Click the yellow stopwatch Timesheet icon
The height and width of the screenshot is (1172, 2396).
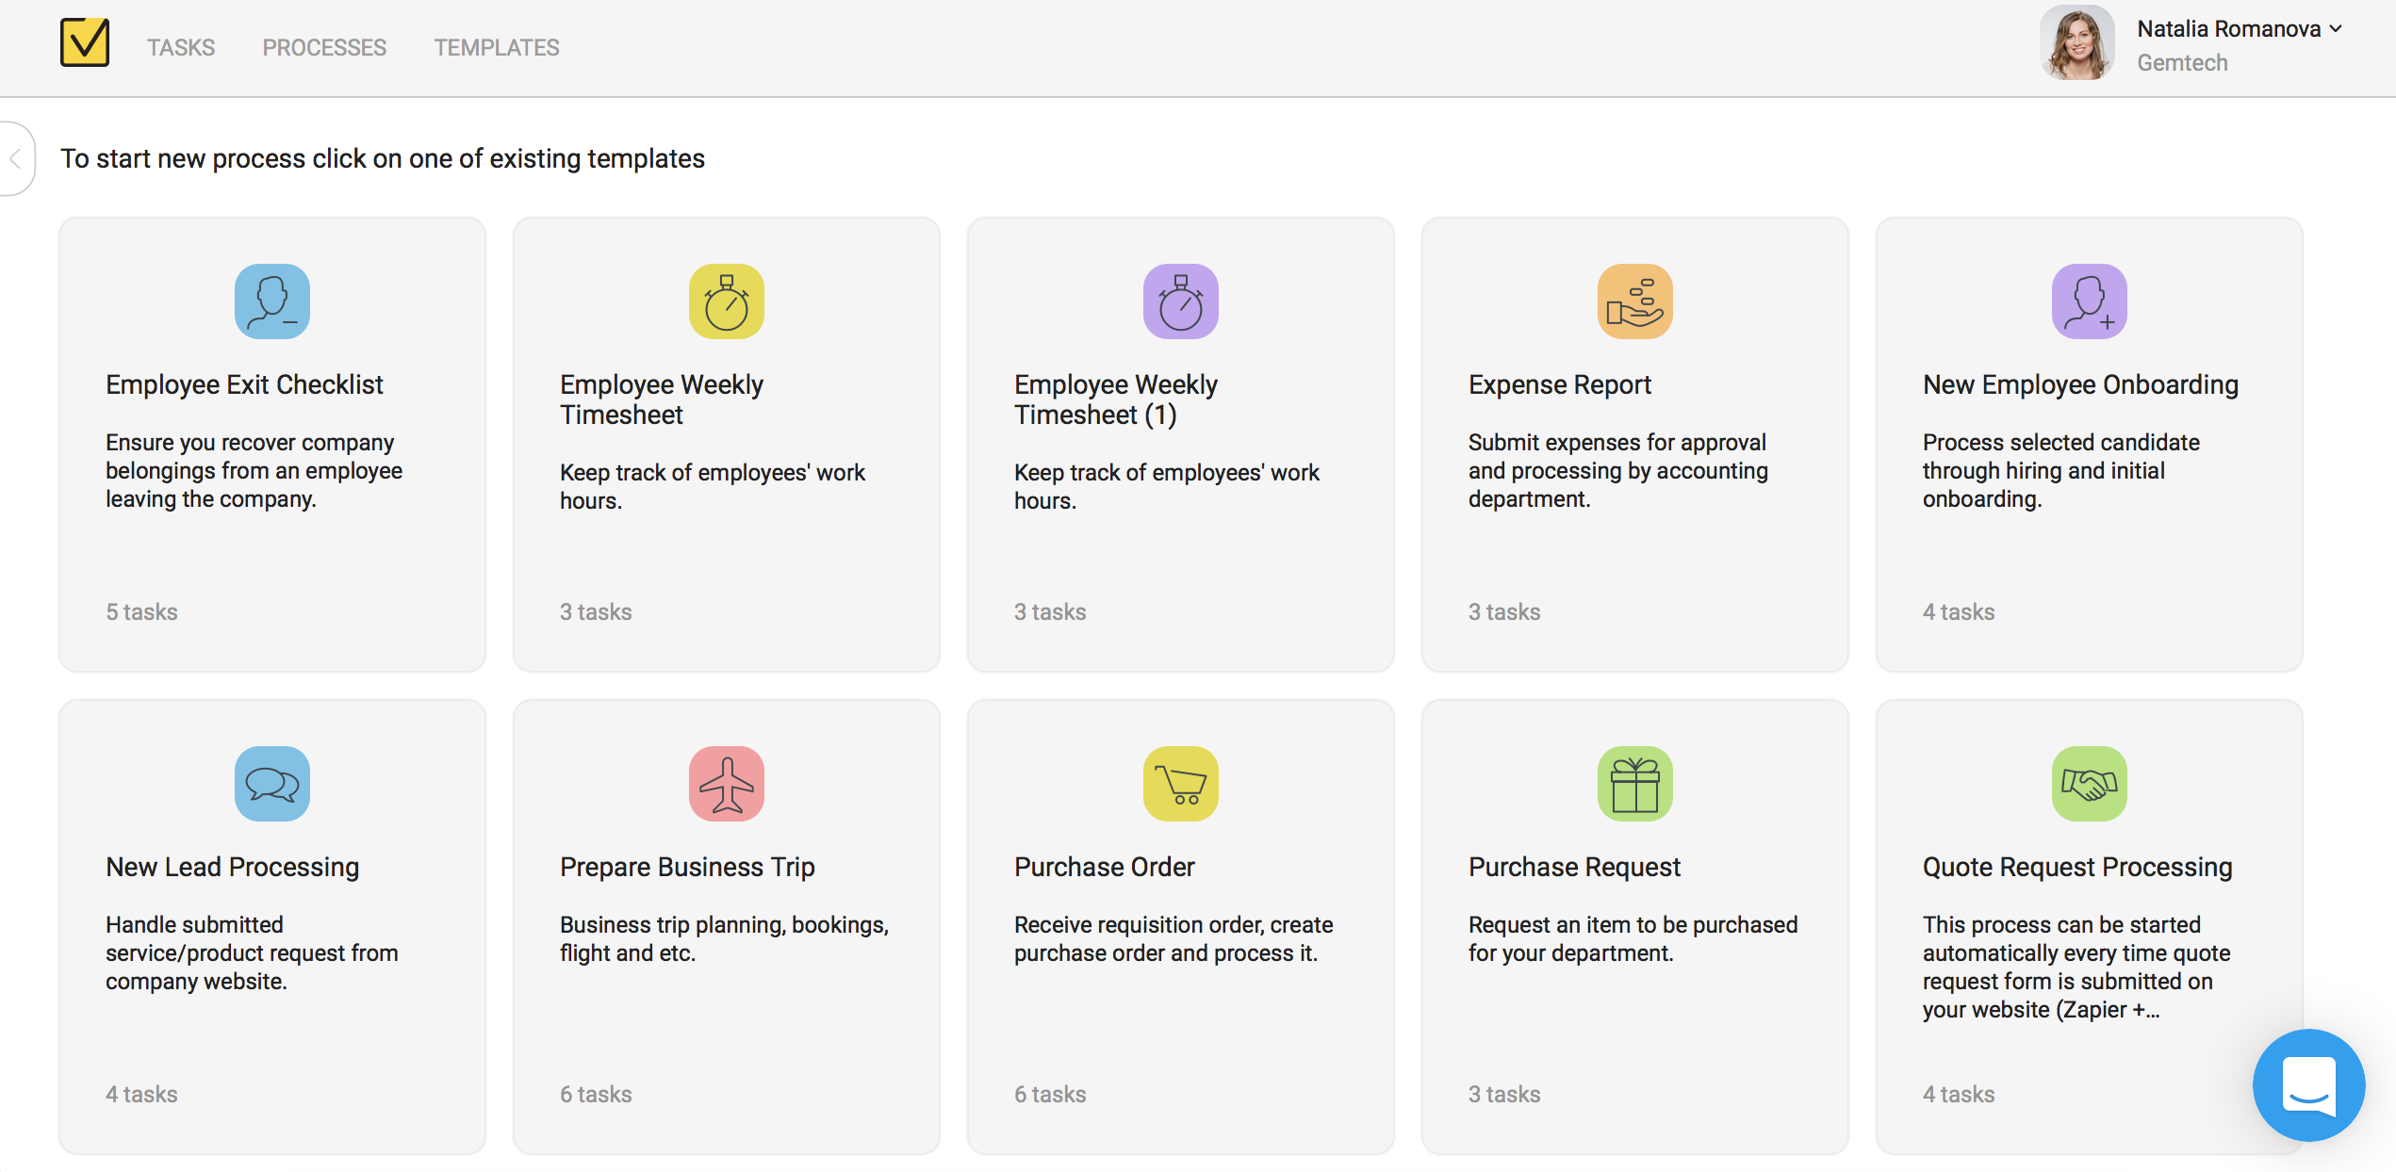[x=726, y=301]
